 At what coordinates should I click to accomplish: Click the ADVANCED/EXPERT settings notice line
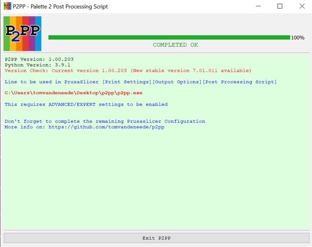point(86,104)
